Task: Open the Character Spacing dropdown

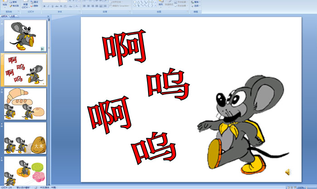Action: click(65, 6)
